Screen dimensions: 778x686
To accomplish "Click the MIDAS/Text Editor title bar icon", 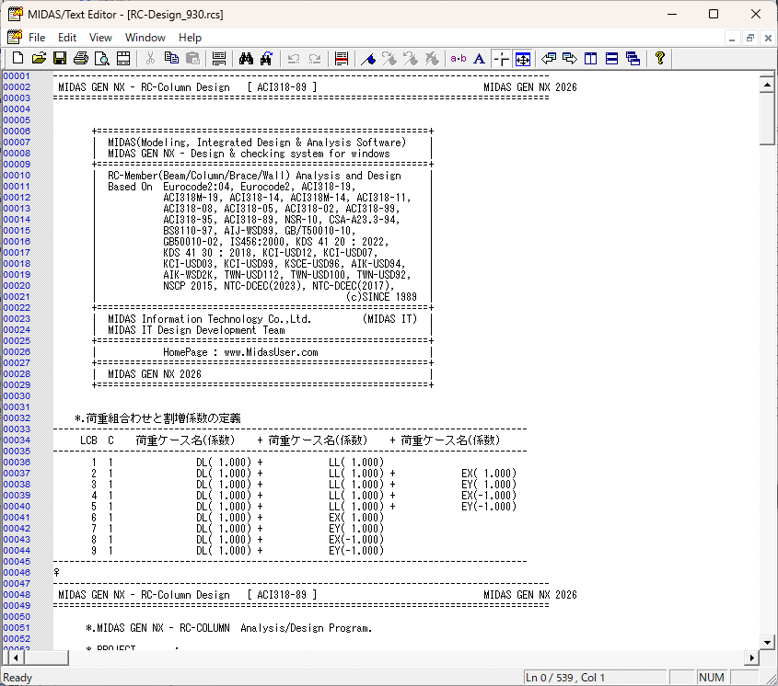I will coord(15,14).
